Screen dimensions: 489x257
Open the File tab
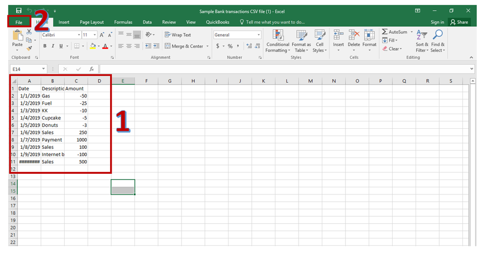[19, 22]
